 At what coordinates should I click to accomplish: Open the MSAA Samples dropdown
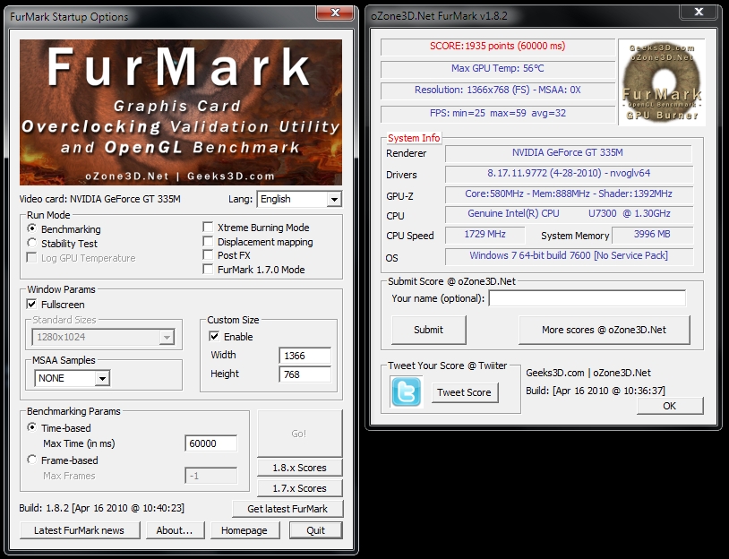click(x=72, y=378)
